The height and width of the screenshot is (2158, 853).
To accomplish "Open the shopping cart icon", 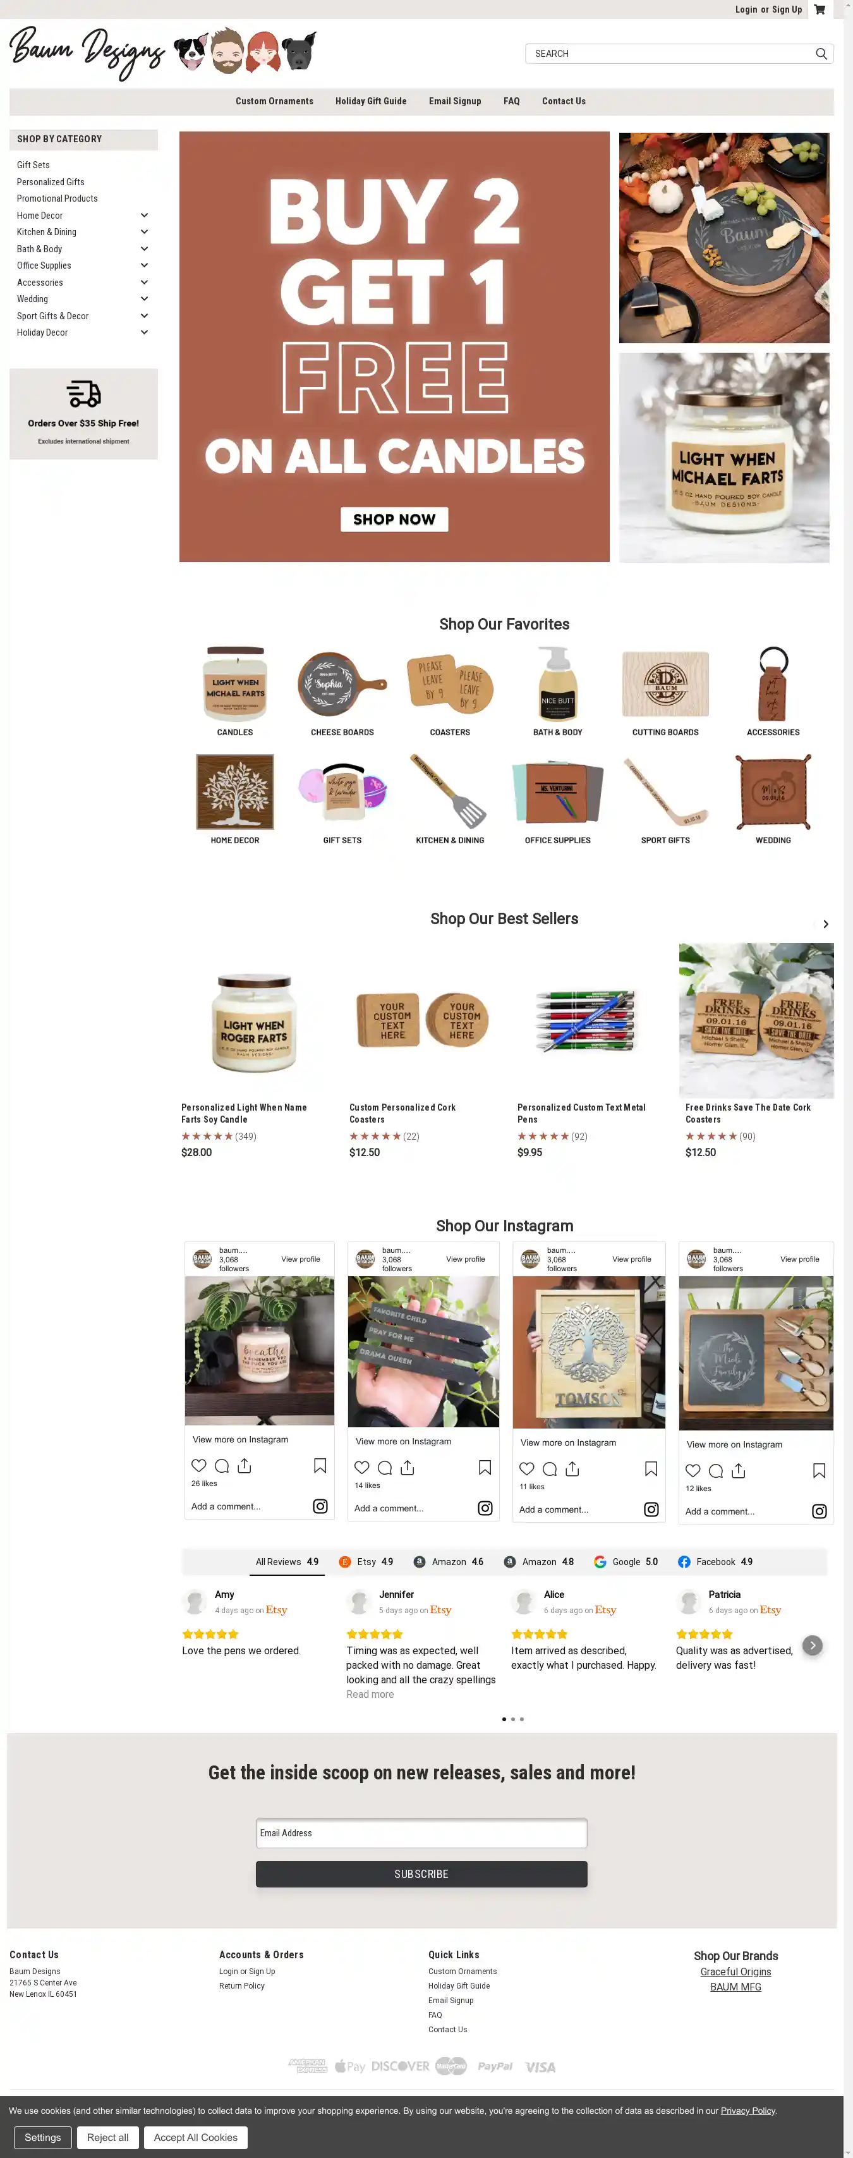I will 819,9.
